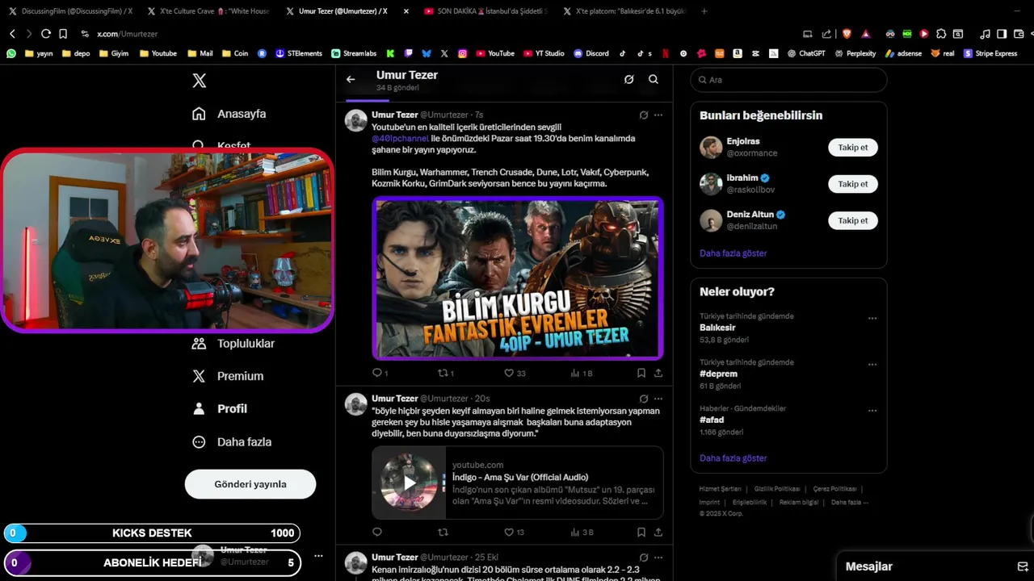This screenshot has height=581, width=1034.
Task: Go back with the profile header arrow
Action: pos(351,79)
